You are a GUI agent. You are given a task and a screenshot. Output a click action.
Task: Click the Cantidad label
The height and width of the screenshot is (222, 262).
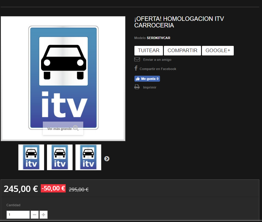pyautogui.click(x=13, y=205)
